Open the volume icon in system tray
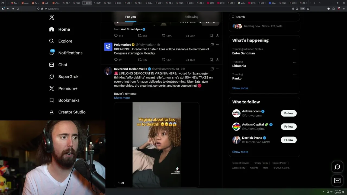This screenshot has width=347, height=195. [x=331, y=192]
